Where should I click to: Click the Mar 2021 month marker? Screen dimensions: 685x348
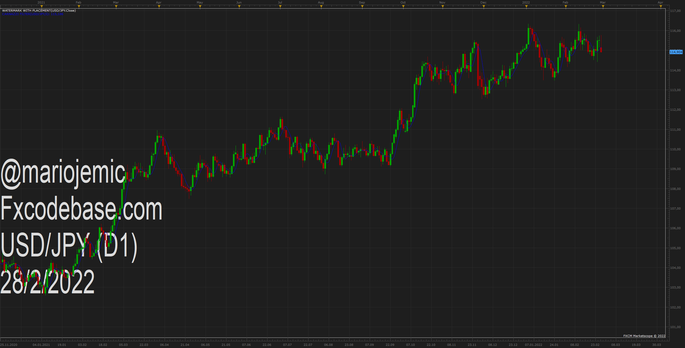pyautogui.click(x=116, y=2)
